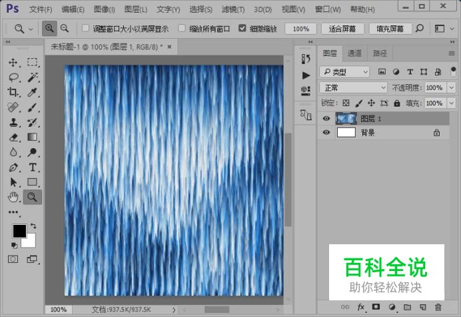Open the 图层 menu
Screen dimensions: 461x317
(135, 9)
